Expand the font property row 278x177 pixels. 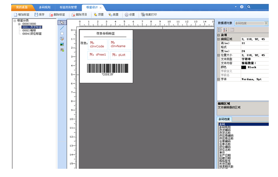219,79
